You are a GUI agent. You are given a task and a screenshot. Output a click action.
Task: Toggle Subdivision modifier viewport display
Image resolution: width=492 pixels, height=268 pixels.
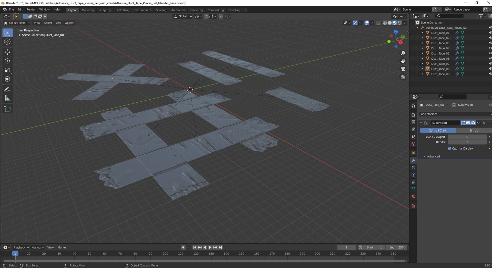point(468,123)
